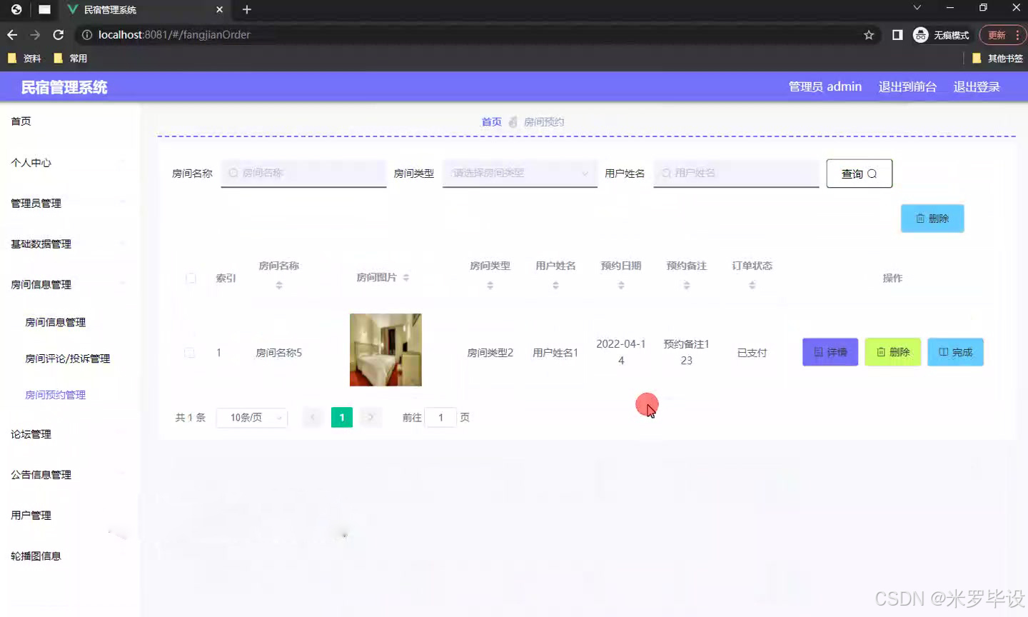Check the select-all checkbox in the table header
The image size is (1028, 617).
[191, 279]
